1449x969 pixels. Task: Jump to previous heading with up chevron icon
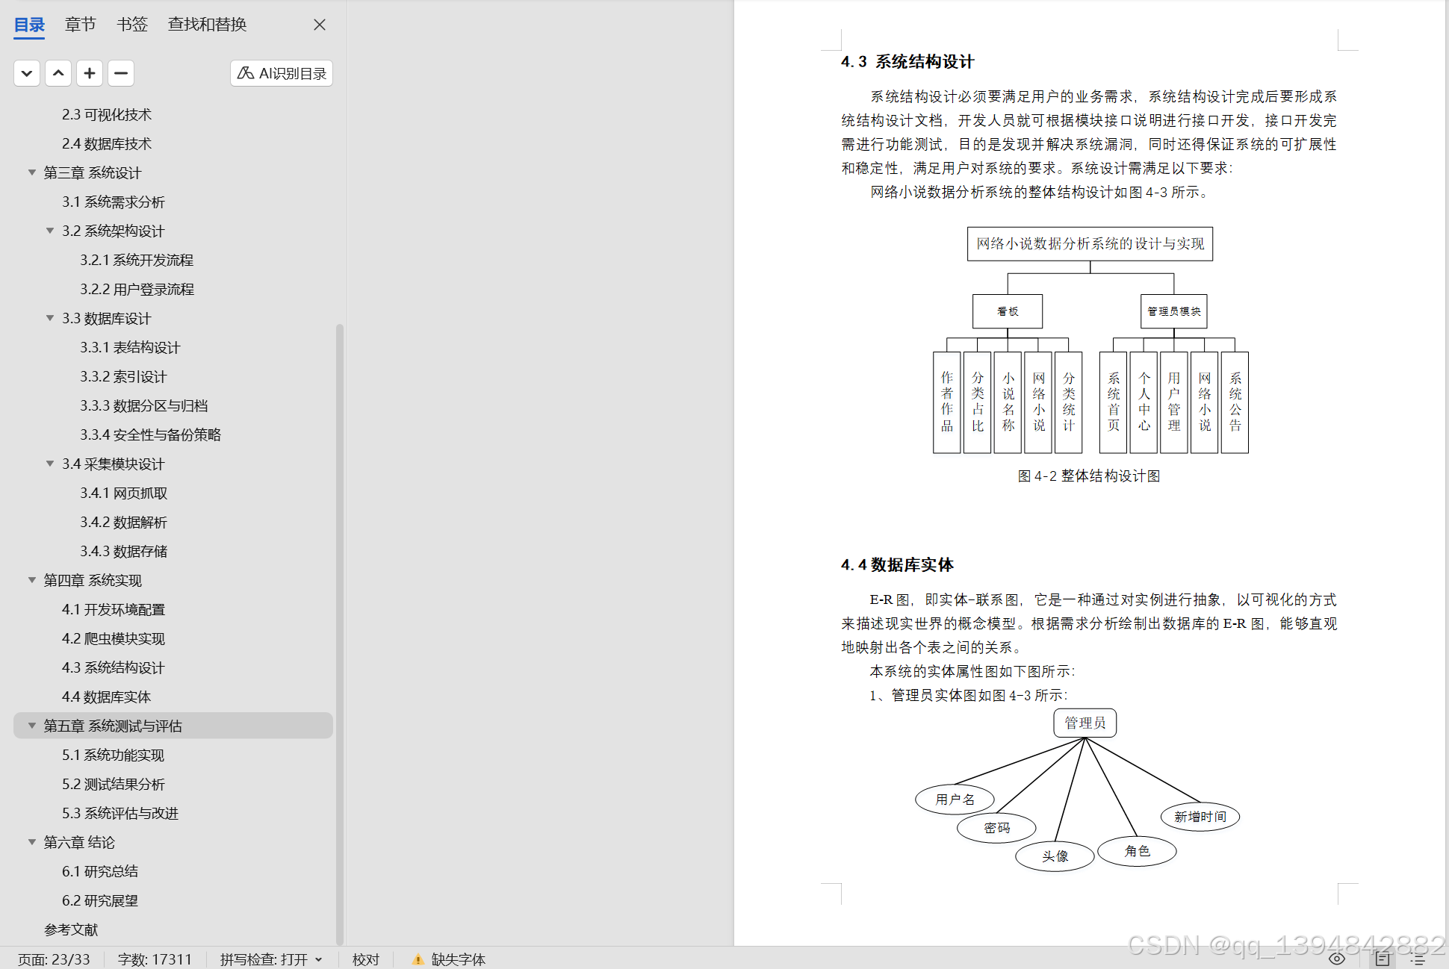[58, 72]
